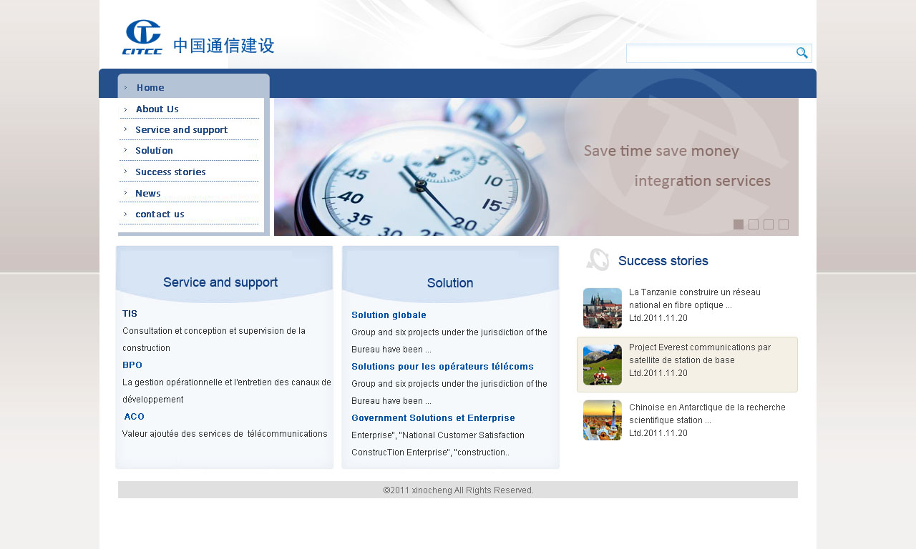This screenshot has height=549, width=916.
Task: Click the Consultation et conception description text
Action: (x=214, y=340)
